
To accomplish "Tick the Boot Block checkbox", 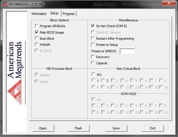I will click(x=37, y=38).
